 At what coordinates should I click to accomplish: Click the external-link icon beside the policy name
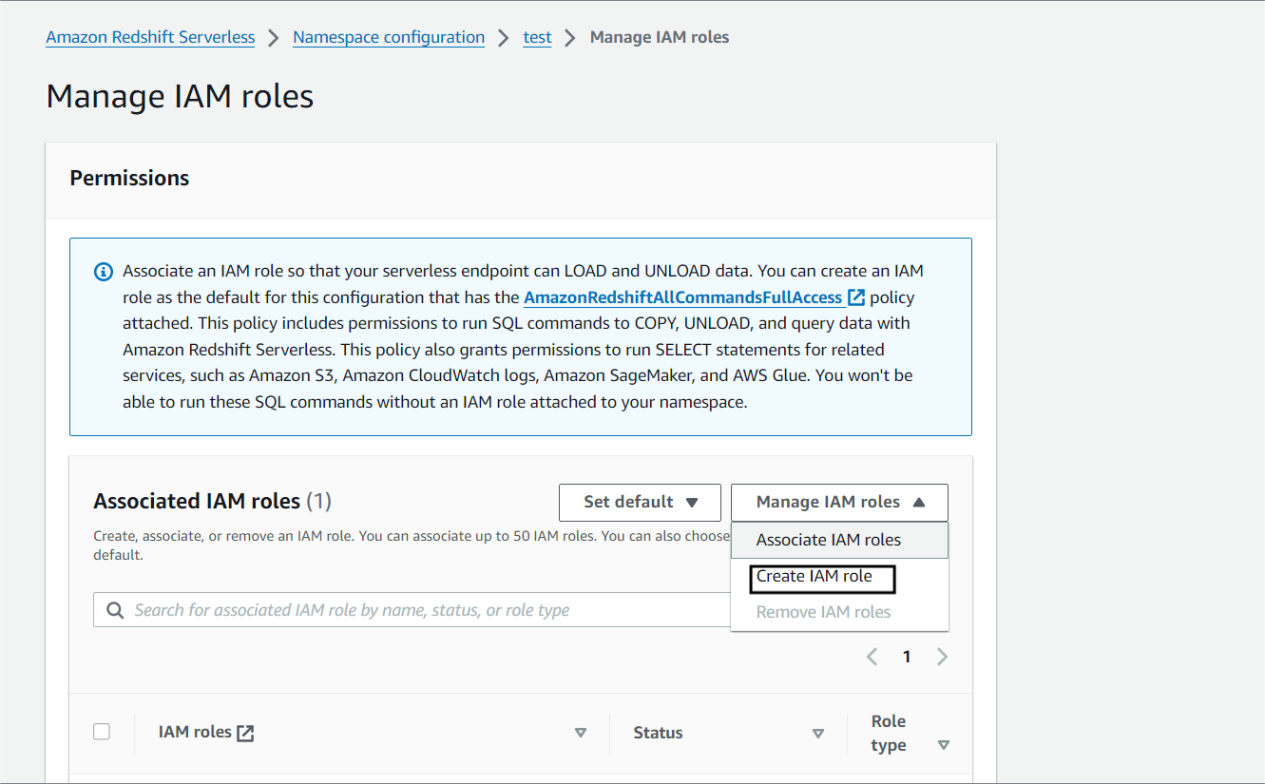[856, 297]
